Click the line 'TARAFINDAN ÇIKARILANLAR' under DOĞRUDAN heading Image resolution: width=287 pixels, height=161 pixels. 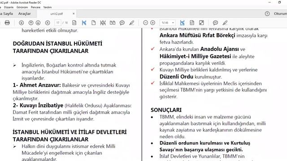tap(51, 51)
